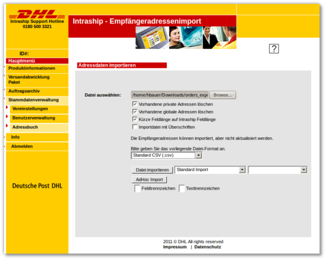Click the red arrow beside Benutzerverwaltung
This screenshot has width=326, height=260.
pos(7,116)
